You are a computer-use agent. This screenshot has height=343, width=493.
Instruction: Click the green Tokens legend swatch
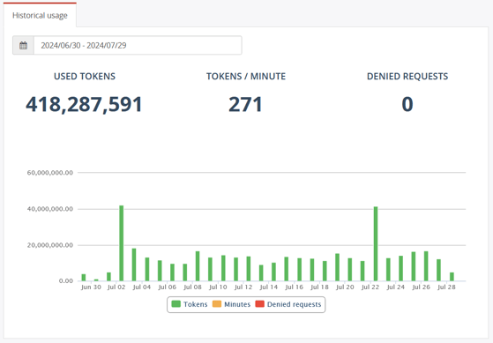(176, 304)
